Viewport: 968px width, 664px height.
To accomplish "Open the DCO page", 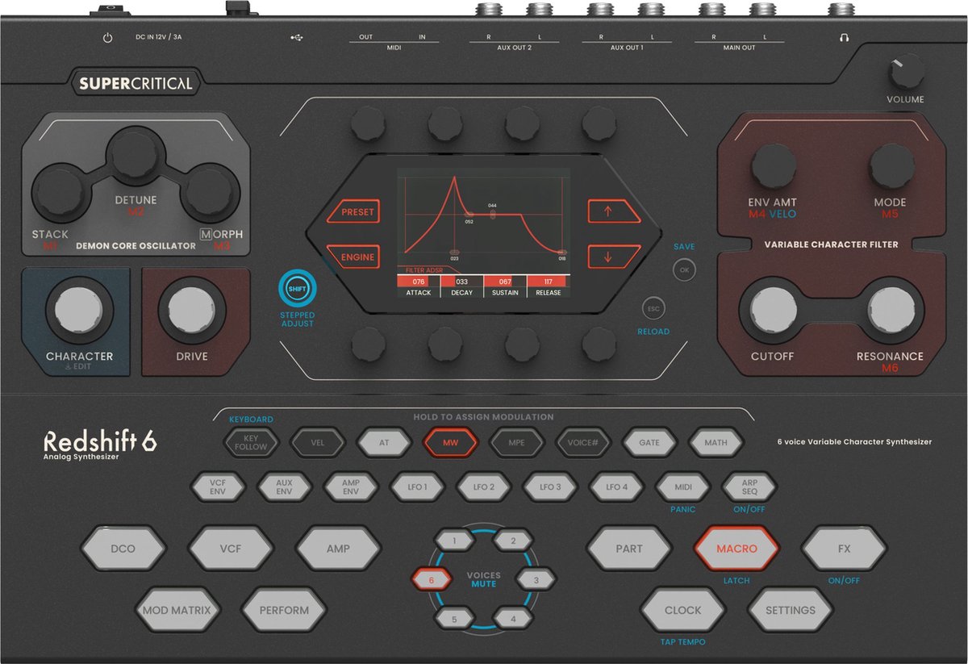I will pyautogui.click(x=123, y=549).
